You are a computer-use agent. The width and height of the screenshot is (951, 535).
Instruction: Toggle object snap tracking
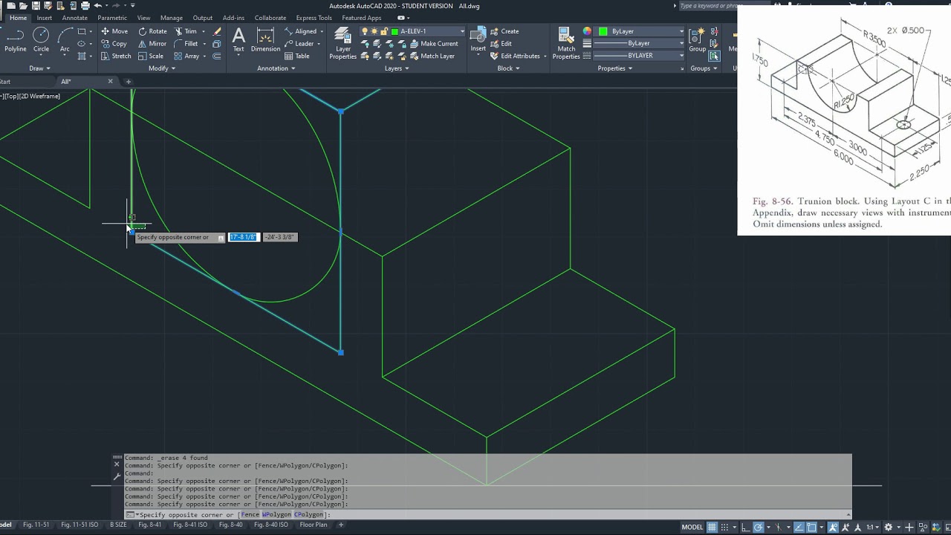coord(799,527)
